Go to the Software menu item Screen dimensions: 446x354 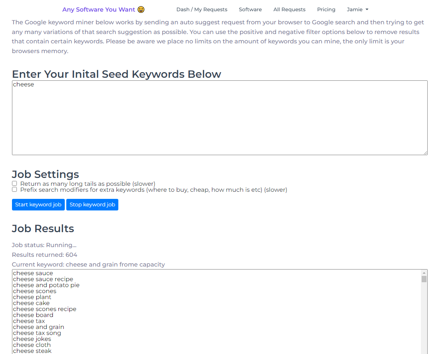(250, 9)
